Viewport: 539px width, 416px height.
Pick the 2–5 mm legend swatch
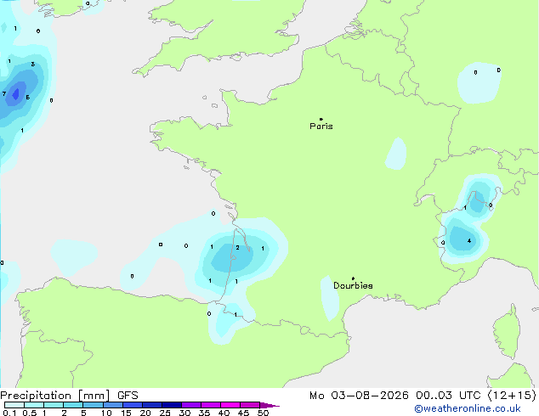click(73, 405)
